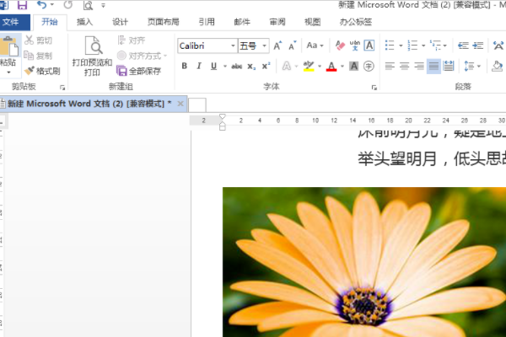506x337 pixels.
Task: Open the underline style dropdown arrow
Action: (x=225, y=66)
